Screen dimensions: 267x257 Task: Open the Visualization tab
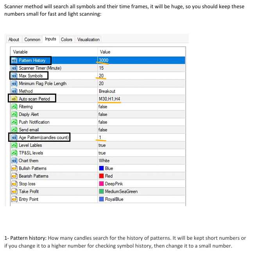(88, 40)
